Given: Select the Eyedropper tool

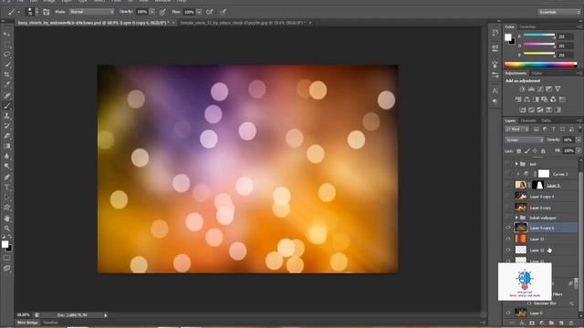Looking at the screenshot, I should 6,85.
